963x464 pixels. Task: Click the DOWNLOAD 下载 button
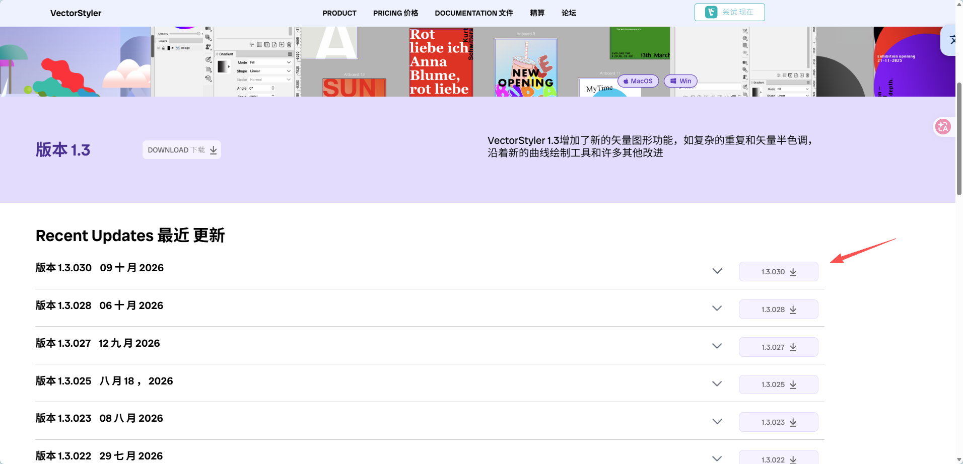pos(182,150)
